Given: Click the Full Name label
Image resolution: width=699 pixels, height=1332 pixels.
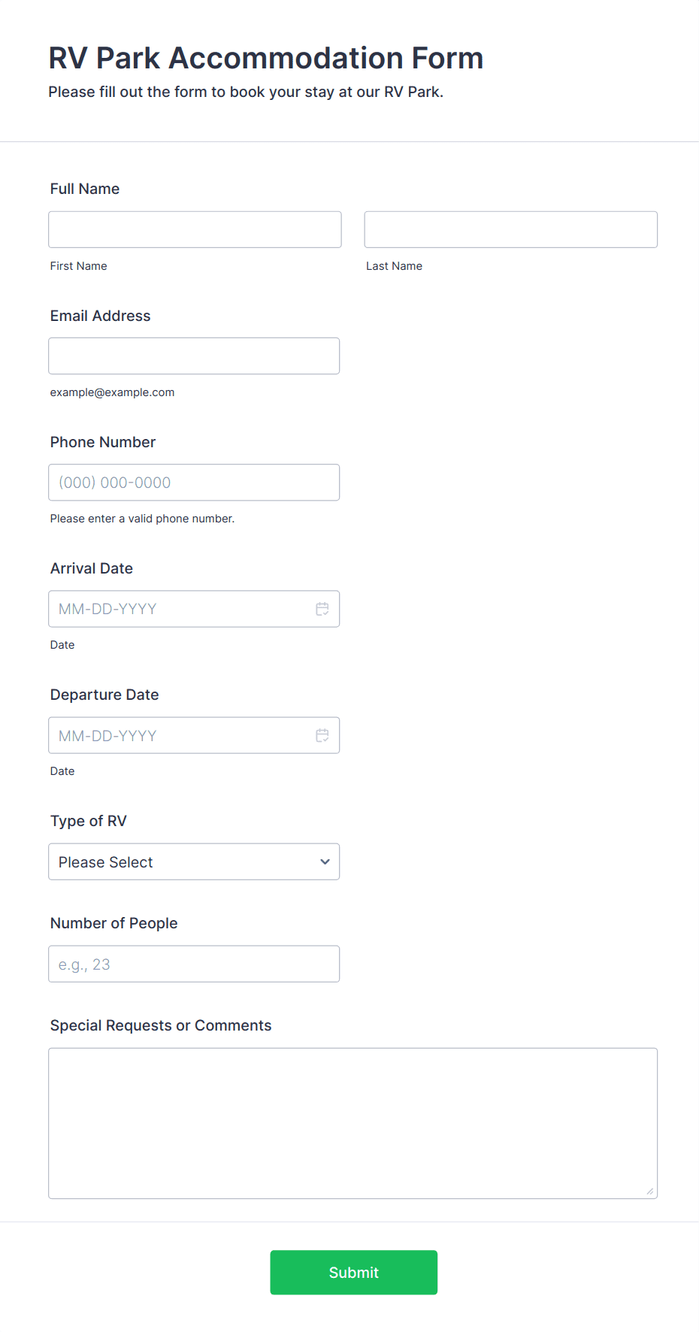Looking at the screenshot, I should (x=85, y=189).
